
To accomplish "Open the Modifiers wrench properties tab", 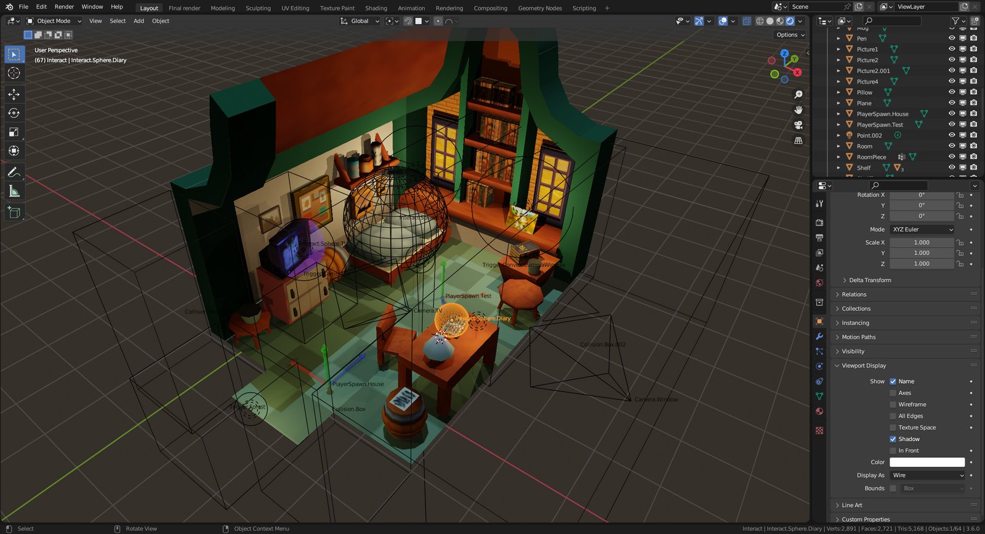I will coord(819,337).
